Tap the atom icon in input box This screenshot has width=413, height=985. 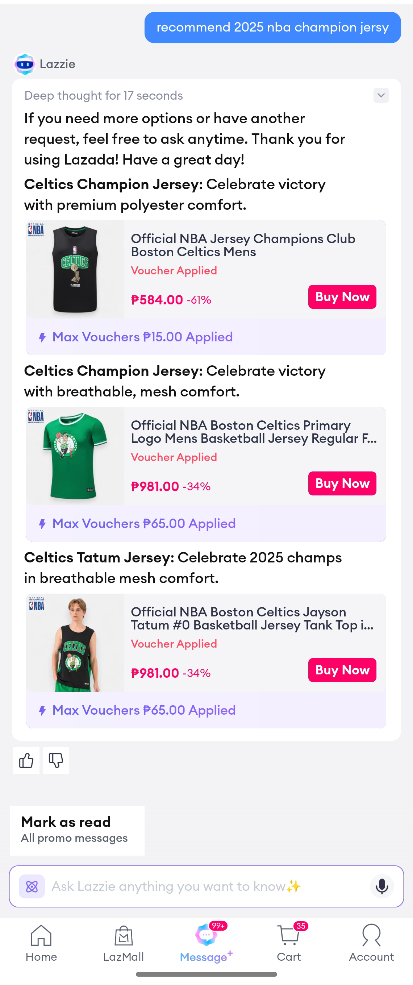(x=32, y=886)
